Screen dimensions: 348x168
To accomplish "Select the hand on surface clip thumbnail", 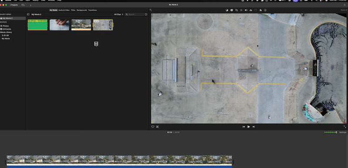I will 59,25.
